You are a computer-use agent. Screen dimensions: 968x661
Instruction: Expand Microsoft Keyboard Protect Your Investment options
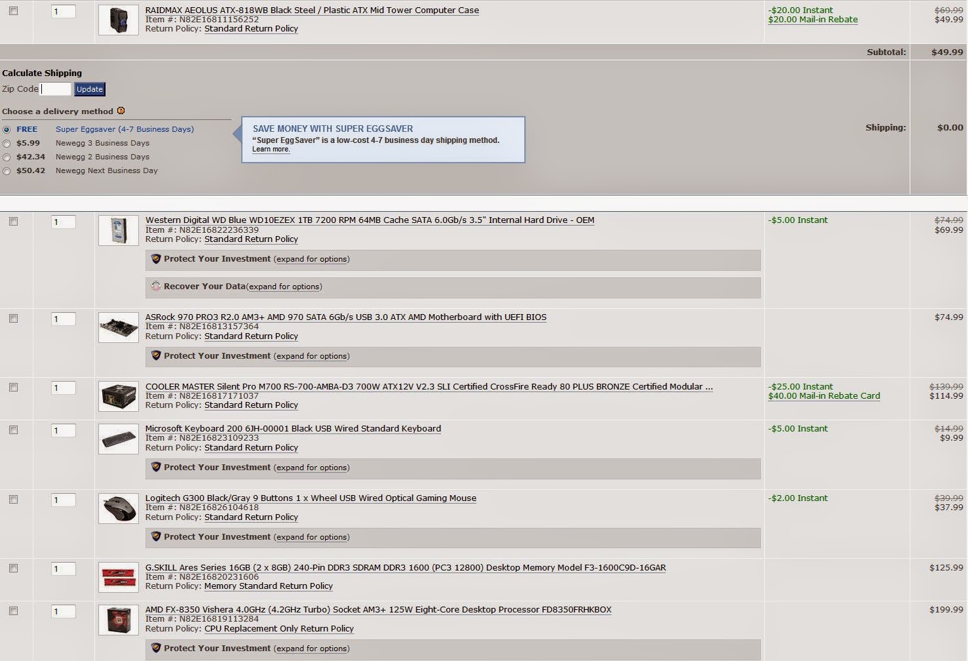coord(311,468)
